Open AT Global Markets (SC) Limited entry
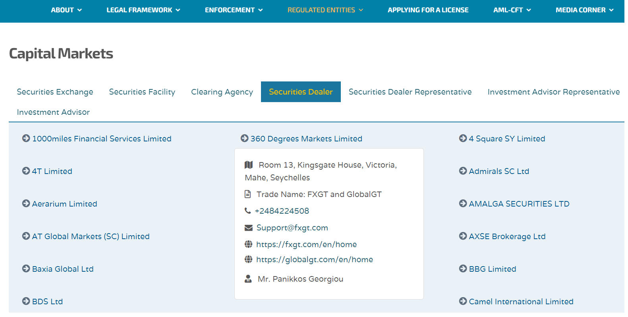 click(x=91, y=236)
